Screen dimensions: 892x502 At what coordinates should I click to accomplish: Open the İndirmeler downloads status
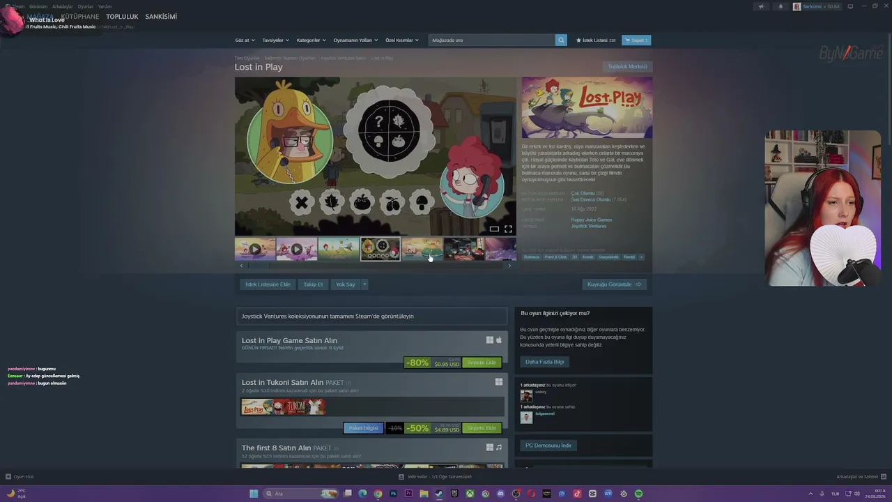pyautogui.click(x=436, y=477)
